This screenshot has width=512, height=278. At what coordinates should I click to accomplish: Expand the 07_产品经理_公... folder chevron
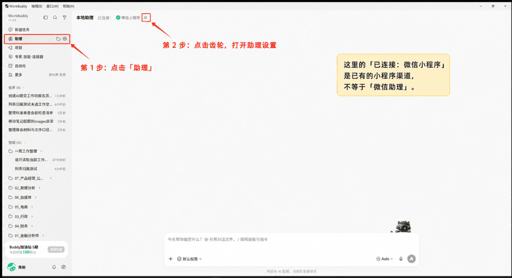point(51,178)
